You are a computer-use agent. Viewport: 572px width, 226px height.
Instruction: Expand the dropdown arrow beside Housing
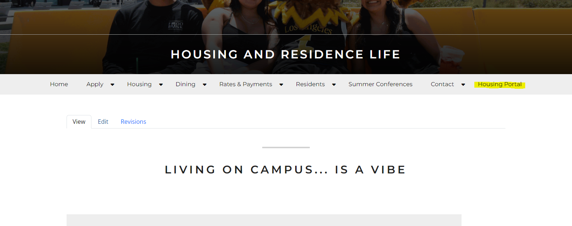pos(161,85)
